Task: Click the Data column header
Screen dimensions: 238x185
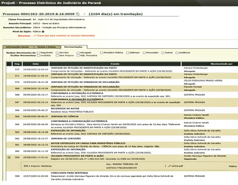Action: point(35,64)
